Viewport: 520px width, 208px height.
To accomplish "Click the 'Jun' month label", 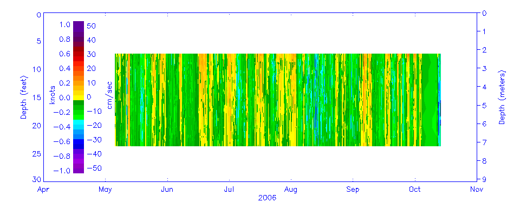I will 167,190.
